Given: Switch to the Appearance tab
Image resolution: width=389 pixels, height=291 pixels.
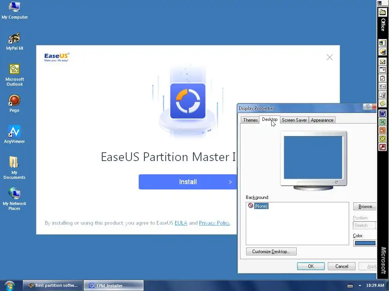Looking at the screenshot, I should (x=322, y=120).
